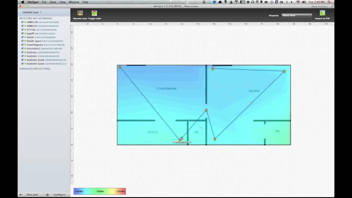
Task: Click the Studio label on the floor plan
Action: coord(254,91)
